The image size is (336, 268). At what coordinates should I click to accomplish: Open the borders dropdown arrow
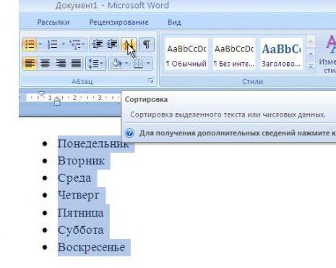click(x=148, y=64)
